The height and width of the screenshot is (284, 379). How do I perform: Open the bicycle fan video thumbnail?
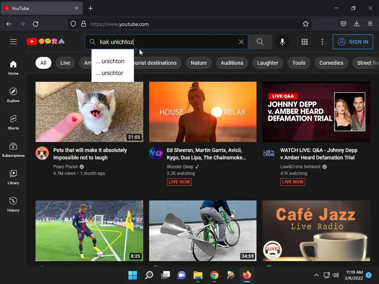(203, 231)
